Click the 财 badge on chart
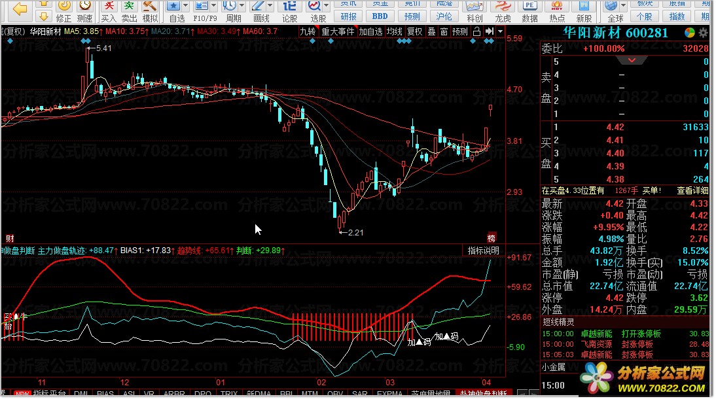This screenshot has height=399, width=716. (x=10, y=238)
